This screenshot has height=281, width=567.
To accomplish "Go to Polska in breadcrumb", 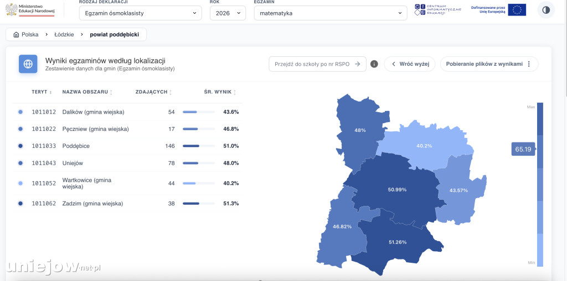I will coord(30,35).
